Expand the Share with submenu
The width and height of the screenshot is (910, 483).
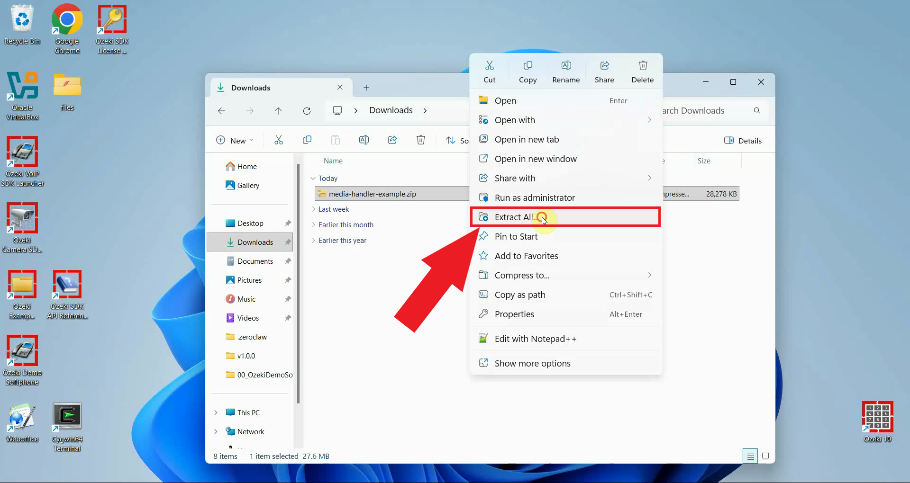(x=565, y=178)
